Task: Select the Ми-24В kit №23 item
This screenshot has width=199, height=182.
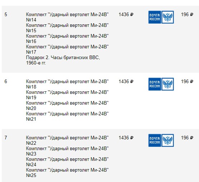Action: 67,151
